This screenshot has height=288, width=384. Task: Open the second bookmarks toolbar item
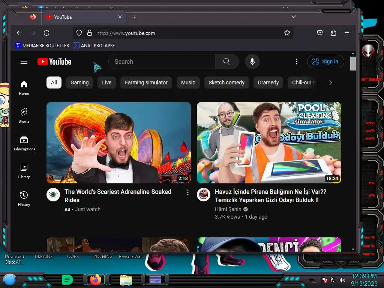(94, 45)
